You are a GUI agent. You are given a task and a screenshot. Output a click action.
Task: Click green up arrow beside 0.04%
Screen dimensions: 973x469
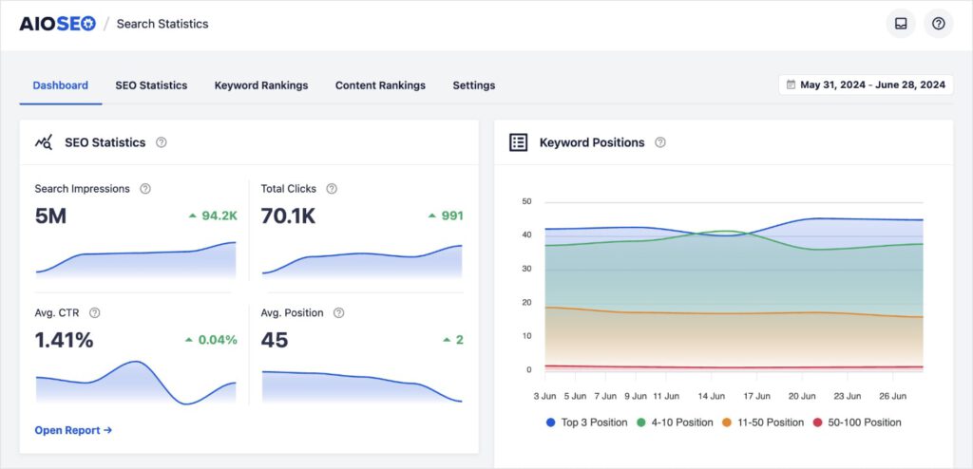189,340
